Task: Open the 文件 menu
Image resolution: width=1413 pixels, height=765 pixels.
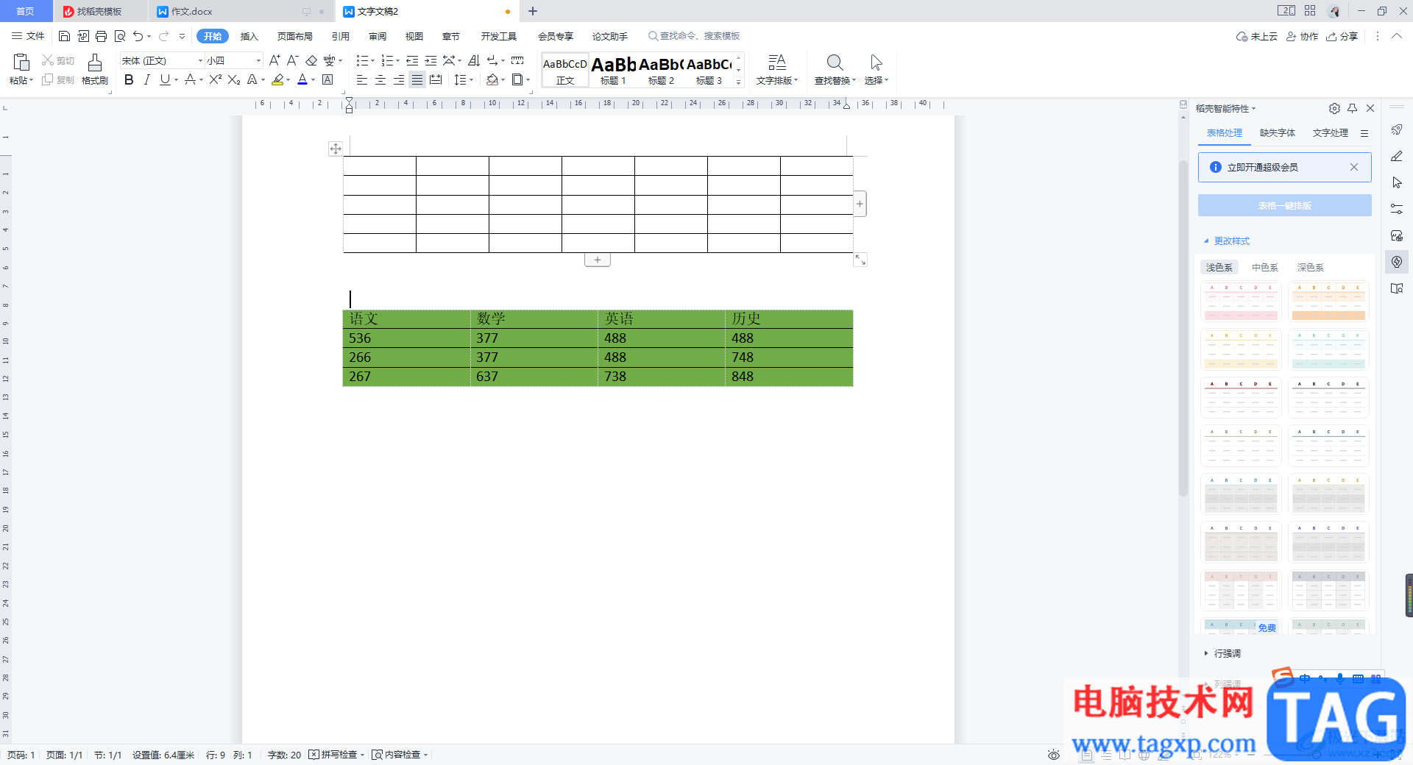Action: point(29,36)
